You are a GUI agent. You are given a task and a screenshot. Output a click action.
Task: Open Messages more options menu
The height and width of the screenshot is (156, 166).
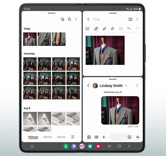[x=137, y=85]
